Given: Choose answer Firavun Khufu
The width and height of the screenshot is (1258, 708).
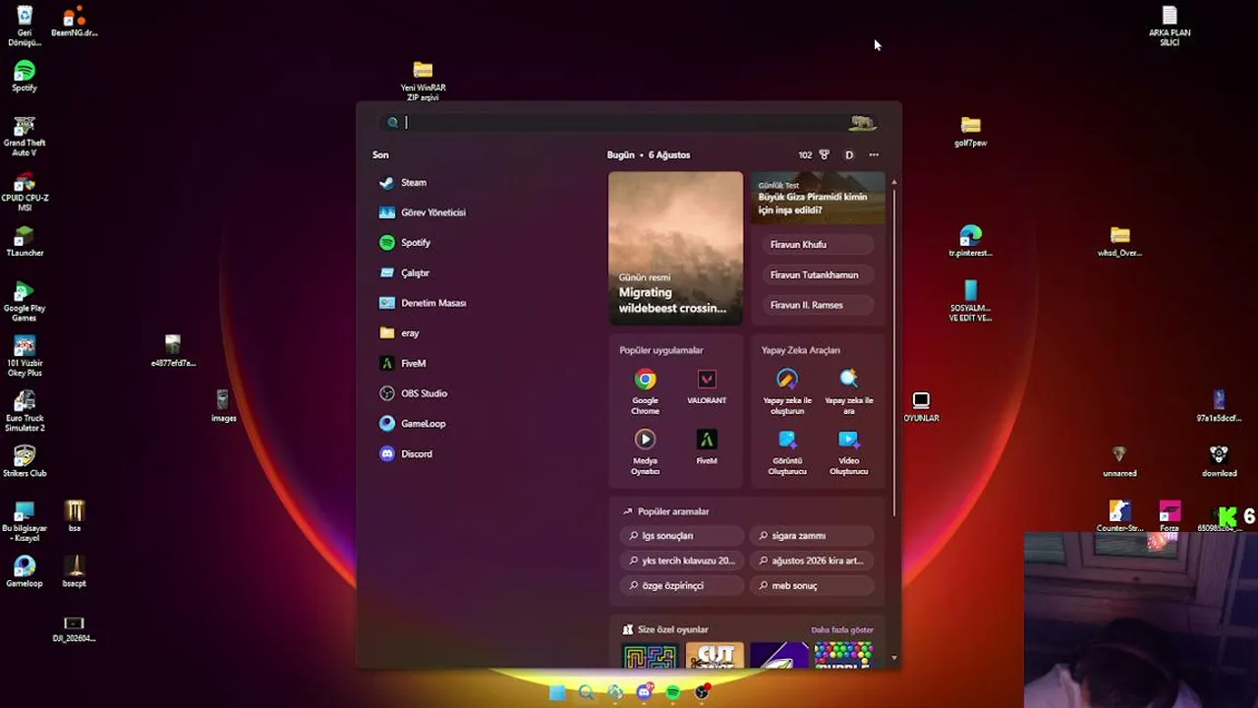Looking at the screenshot, I should coord(818,245).
